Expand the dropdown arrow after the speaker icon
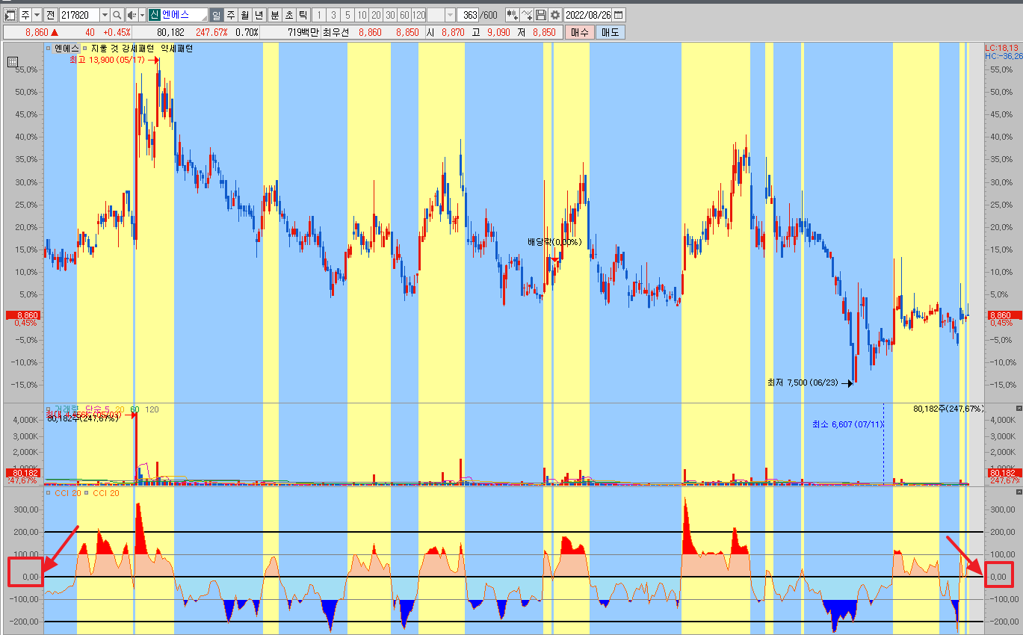Image resolution: width=1023 pixels, height=635 pixels. (141, 15)
